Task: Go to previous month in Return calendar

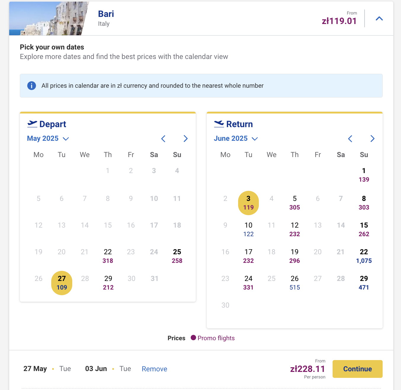Action: coord(350,139)
